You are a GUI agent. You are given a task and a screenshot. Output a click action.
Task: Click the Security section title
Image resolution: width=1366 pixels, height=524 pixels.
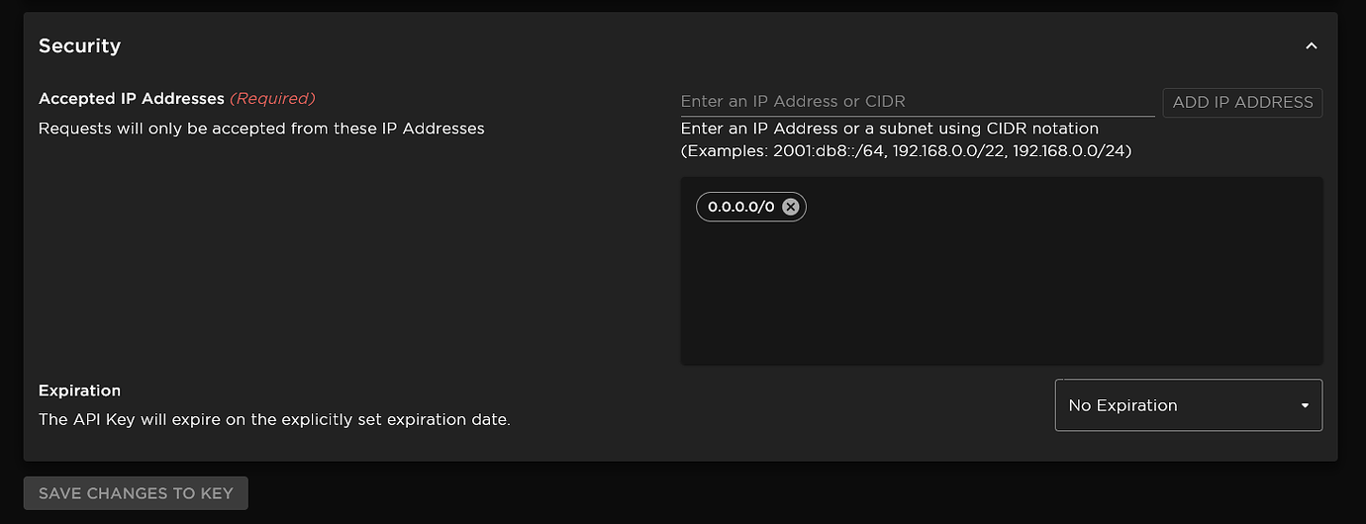coord(79,45)
